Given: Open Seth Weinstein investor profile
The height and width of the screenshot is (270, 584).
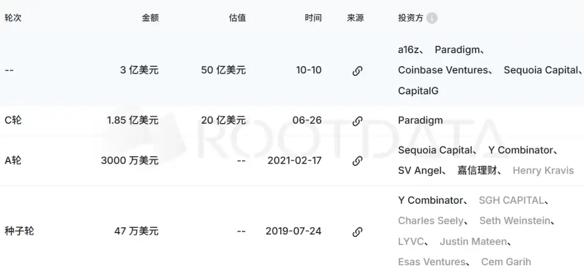Looking at the screenshot, I should [515, 221].
